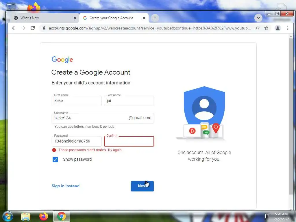Click the blue Next button
This screenshot has height=222, width=296.
coord(142,186)
